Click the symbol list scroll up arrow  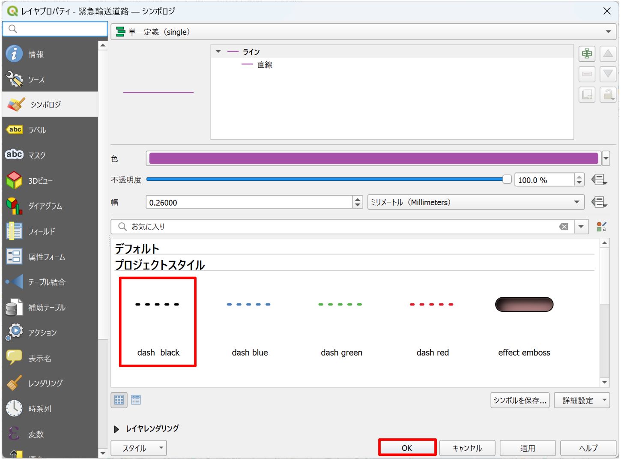pyautogui.click(x=604, y=243)
